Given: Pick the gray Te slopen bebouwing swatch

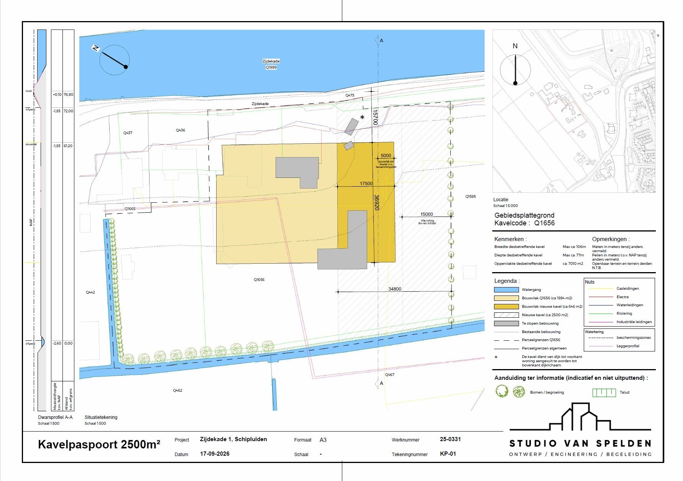Looking at the screenshot, I should 506,323.
